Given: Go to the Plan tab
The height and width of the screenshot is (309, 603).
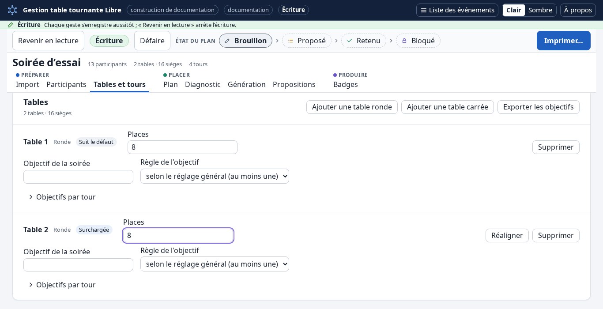Looking at the screenshot, I should tap(170, 84).
